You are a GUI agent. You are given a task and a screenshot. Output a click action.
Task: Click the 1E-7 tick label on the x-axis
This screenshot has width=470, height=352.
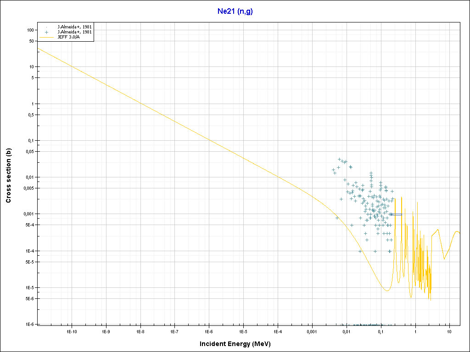tap(174, 331)
